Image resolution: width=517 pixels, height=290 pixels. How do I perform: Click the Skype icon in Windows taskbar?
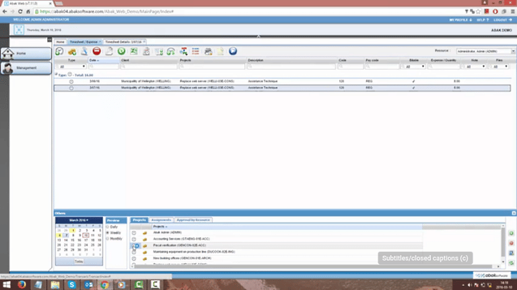click(73, 285)
